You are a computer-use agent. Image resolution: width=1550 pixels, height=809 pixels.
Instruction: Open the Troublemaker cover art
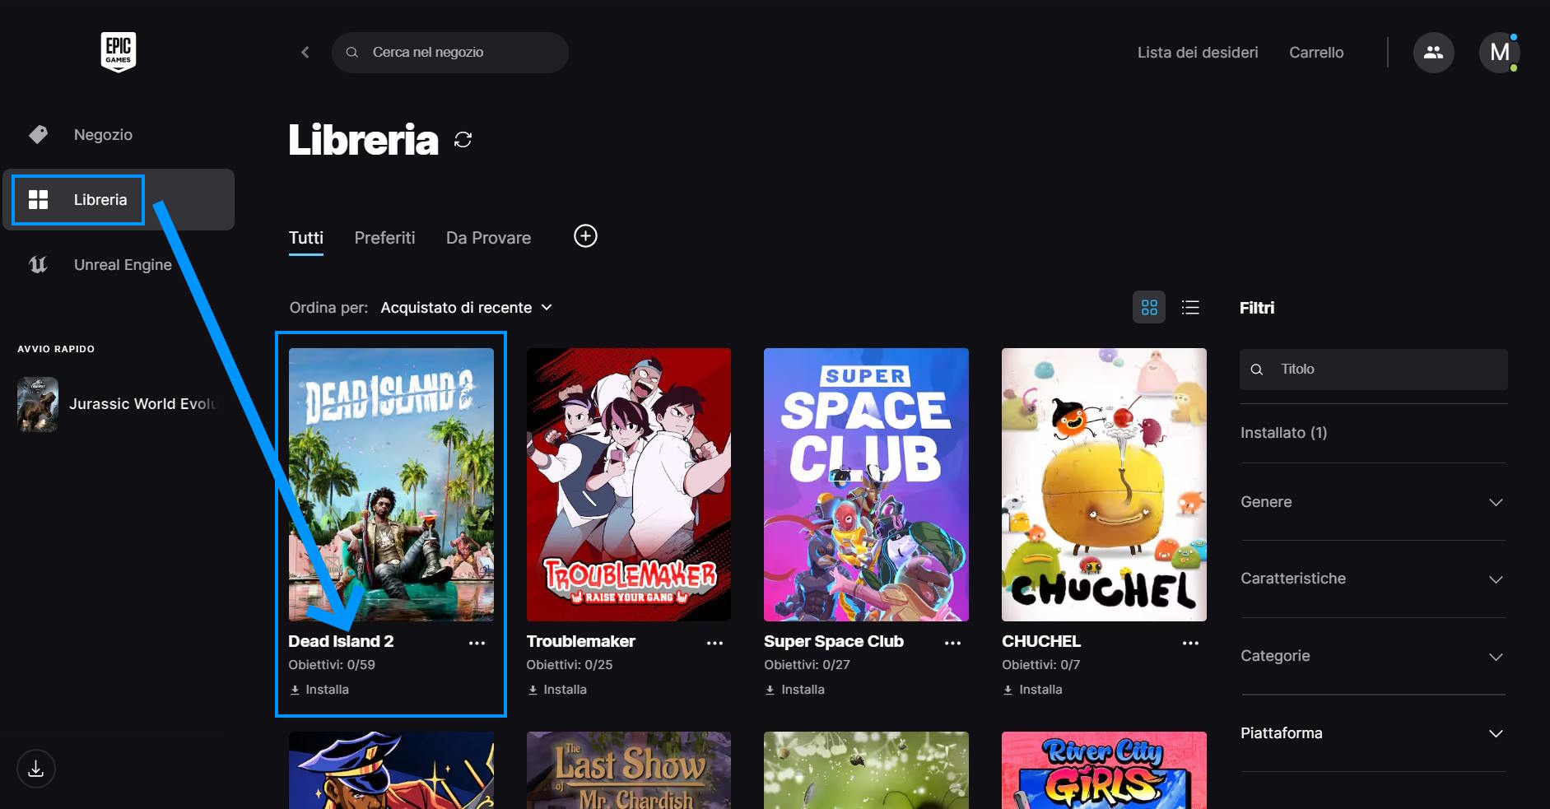point(629,485)
